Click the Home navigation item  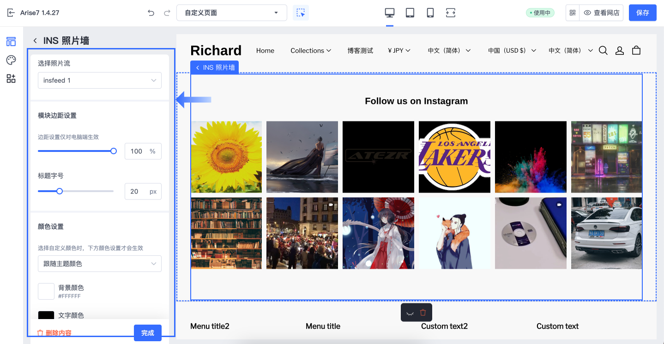click(265, 51)
